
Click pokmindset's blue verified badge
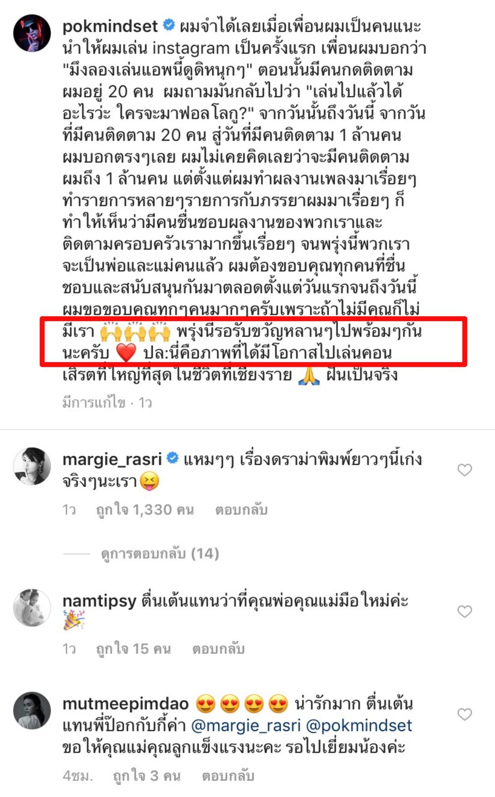click(169, 25)
